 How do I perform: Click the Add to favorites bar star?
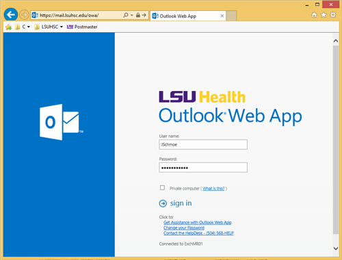9,27
